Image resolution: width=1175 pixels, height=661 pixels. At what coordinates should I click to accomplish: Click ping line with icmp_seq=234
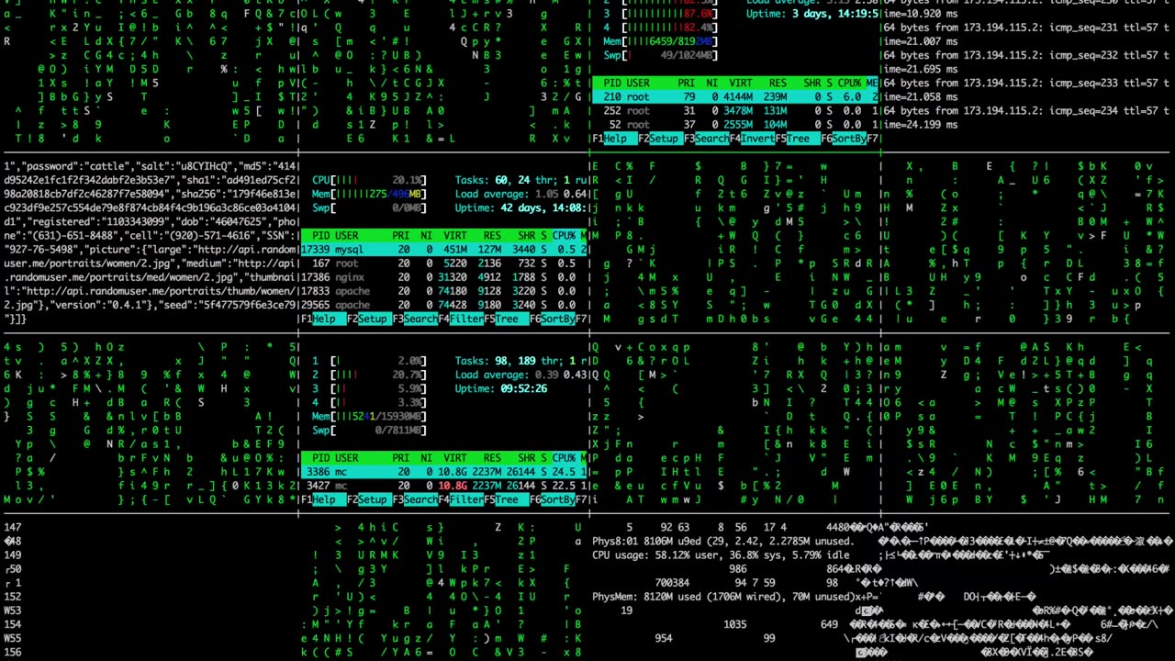pos(1028,111)
